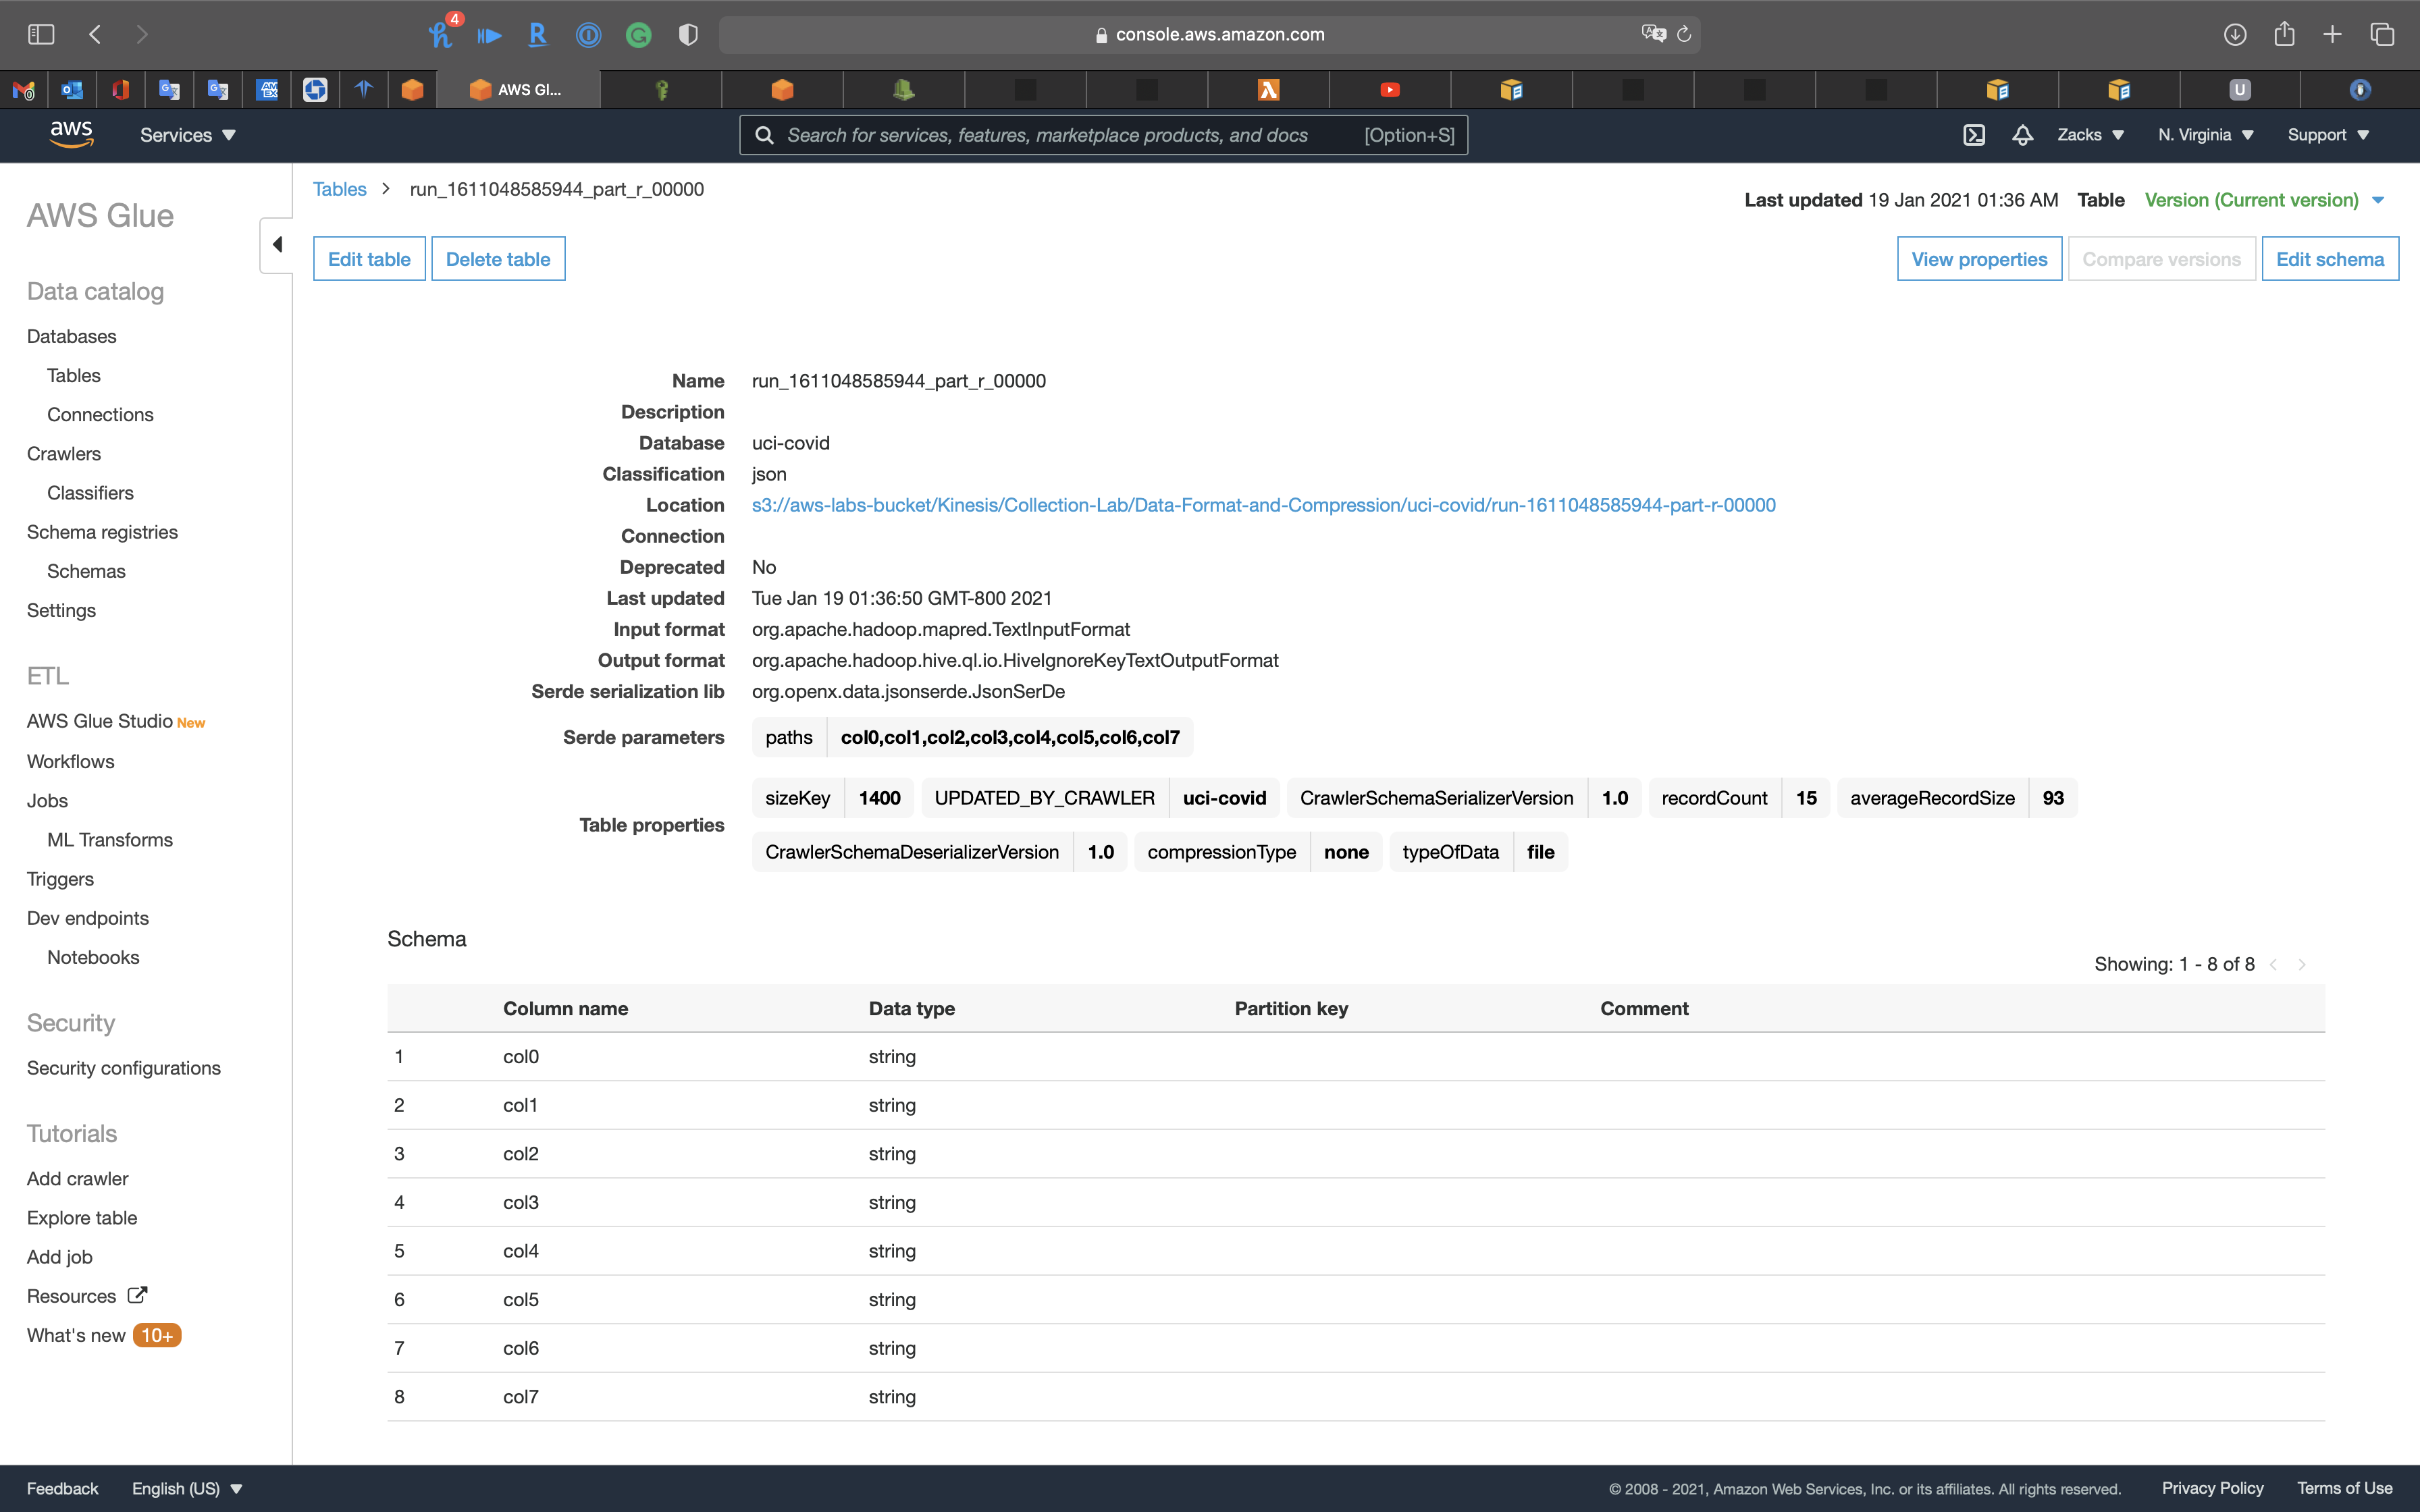Expand the Services dropdown menu
The image size is (2420, 1512).
187,135
